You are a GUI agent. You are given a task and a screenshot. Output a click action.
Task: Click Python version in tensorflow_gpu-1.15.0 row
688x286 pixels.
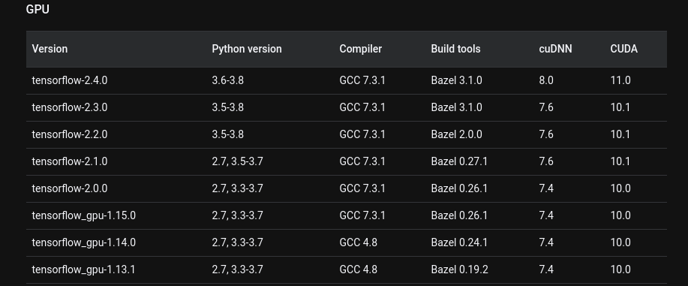pyautogui.click(x=237, y=215)
